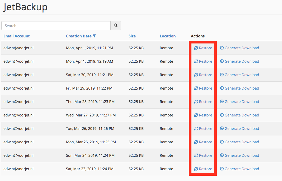Viewport: 282px width, 181px height.
Task: Select date 'Thu, Mar 28, 2019, 11:23 PM'
Action: (90, 102)
